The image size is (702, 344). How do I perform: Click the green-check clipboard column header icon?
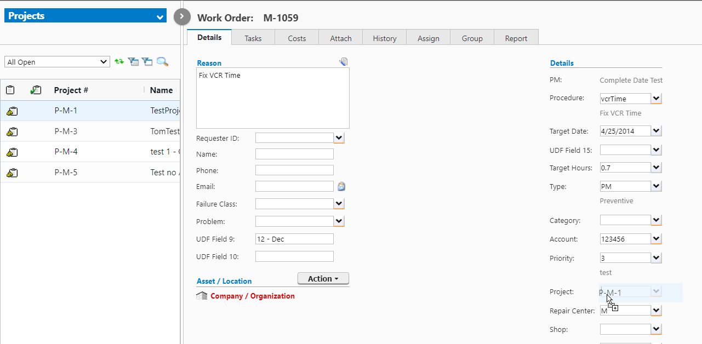[36, 90]
